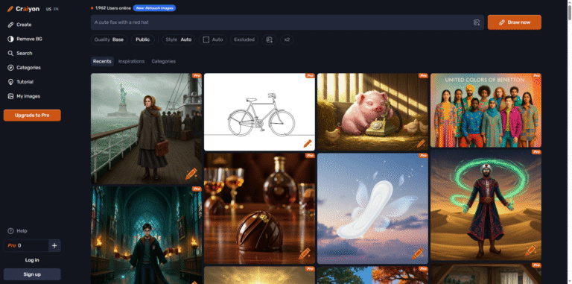This screenshot has width=572, height=284.
Task: Open the wizard student in cathedral hall image
Action: (x=146, y=236)
